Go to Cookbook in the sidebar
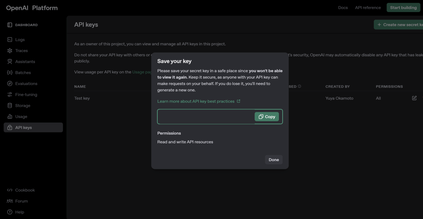The height and width of the screenshot is (219, 423). tap(25, 190)
